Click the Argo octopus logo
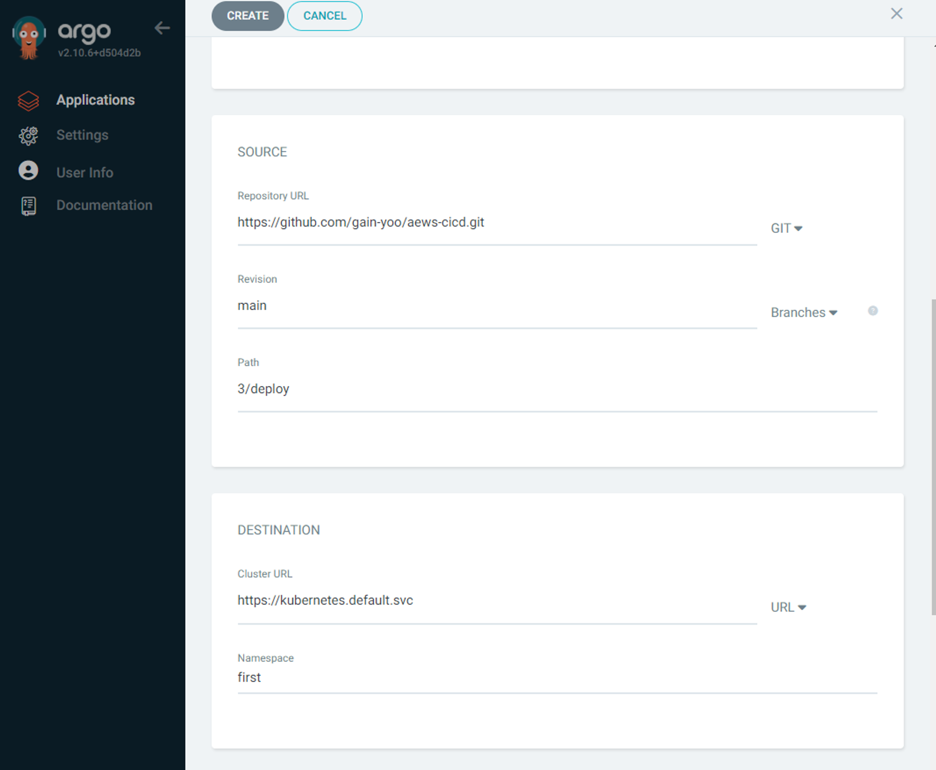 pyautogui.click(x=29, y=38)
